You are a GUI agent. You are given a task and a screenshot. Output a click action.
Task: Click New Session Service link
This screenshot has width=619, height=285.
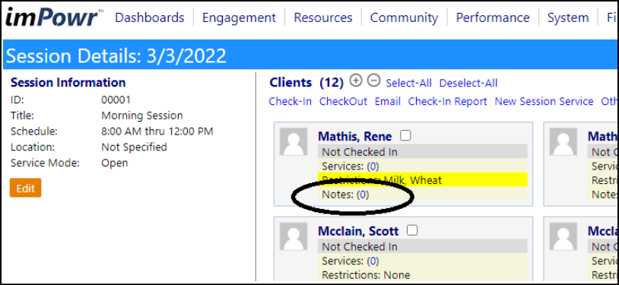click(x=544, y=101)
